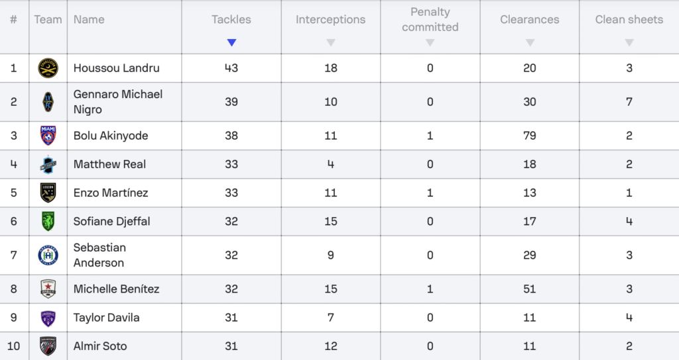The image size is (679, 360).
Task: Select the Miami FC logo in row three
Action: click(48, 136)
